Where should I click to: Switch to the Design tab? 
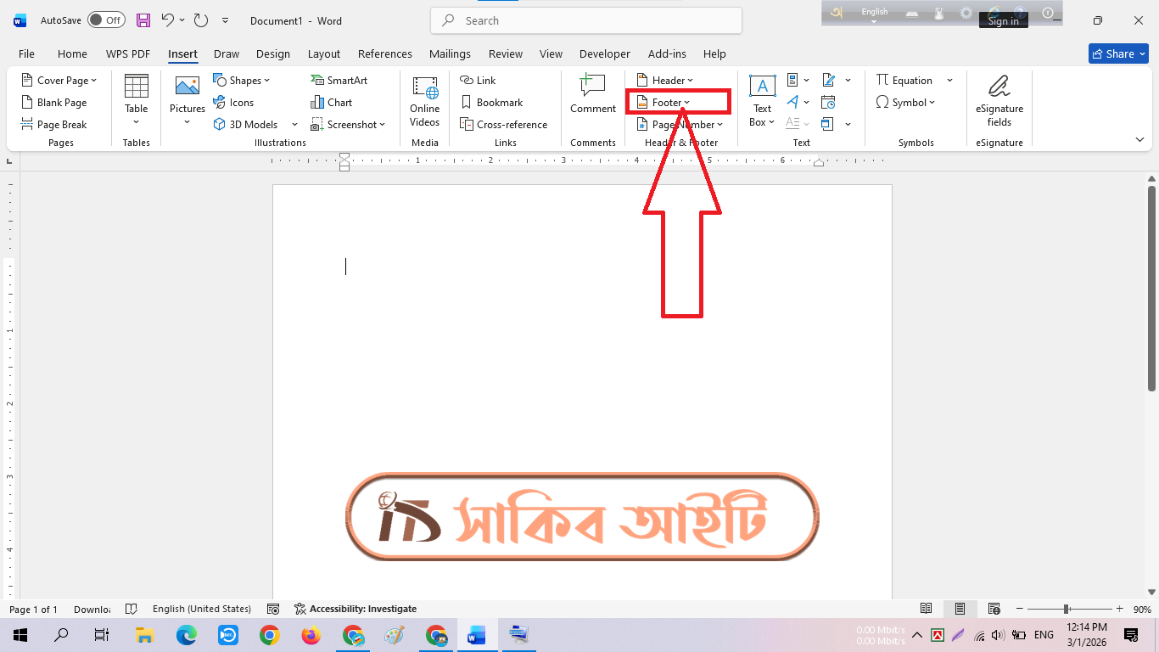(x=272, y=53)
